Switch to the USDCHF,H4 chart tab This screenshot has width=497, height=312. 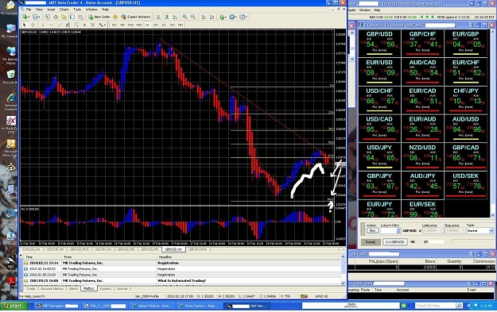coord(55,249)
